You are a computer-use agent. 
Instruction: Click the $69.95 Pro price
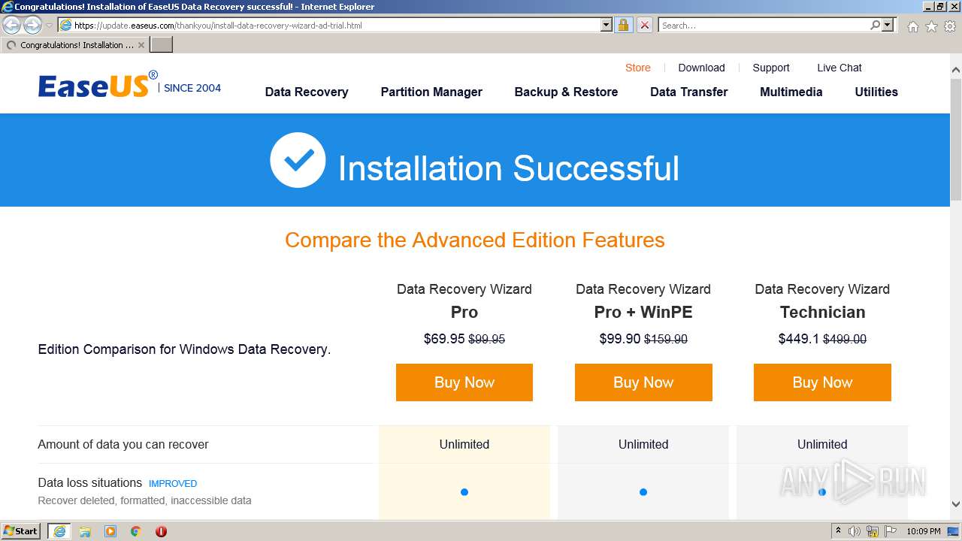pyautogui.click(x=444, y=339)
